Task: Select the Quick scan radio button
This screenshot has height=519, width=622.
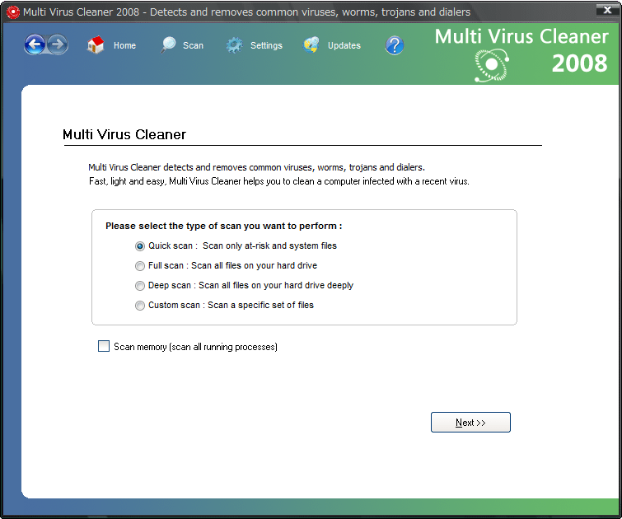Action: coord(139,246)
